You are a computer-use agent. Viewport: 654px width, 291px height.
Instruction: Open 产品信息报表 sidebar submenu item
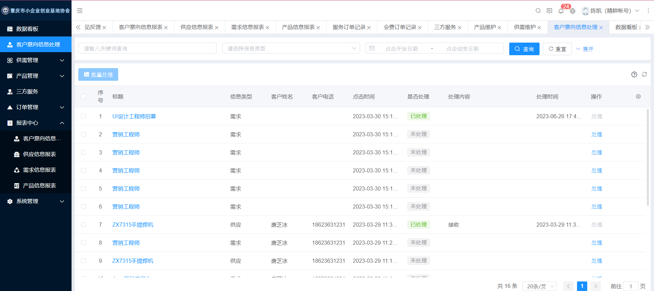pyautogui.click(x=36, y=186)
